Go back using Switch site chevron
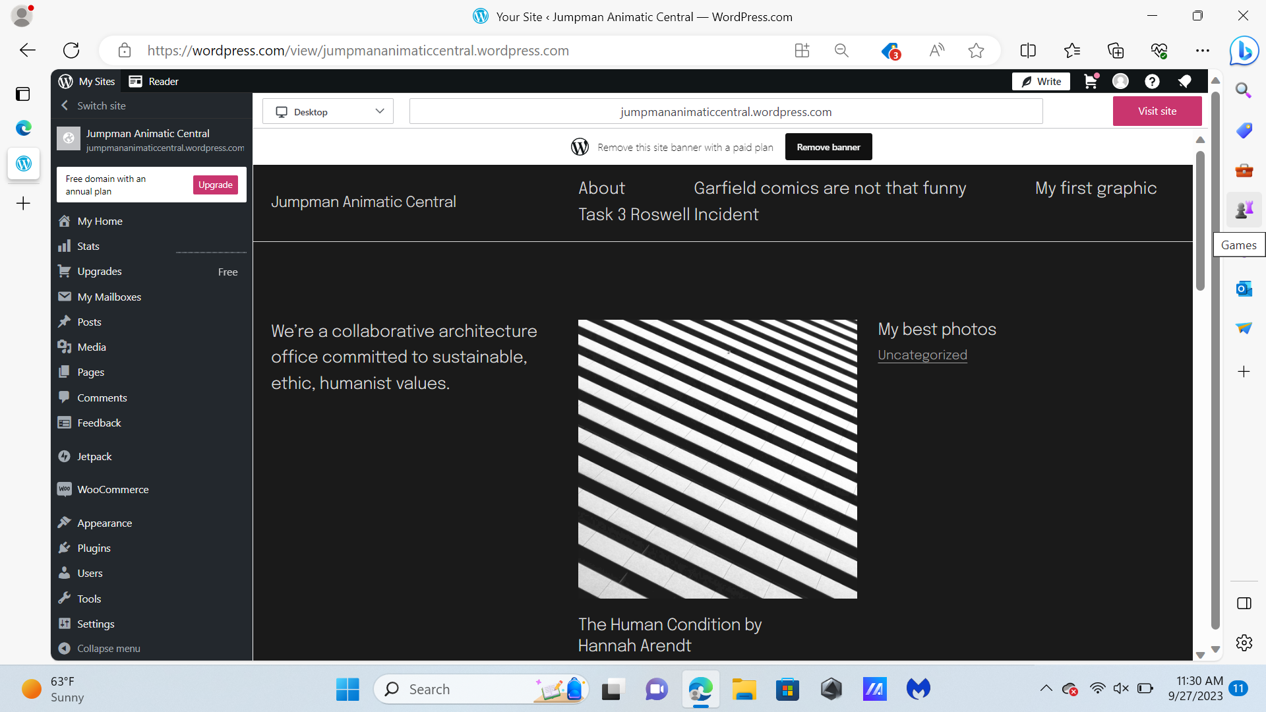The image size is (1266, 712). coord(65,105)
